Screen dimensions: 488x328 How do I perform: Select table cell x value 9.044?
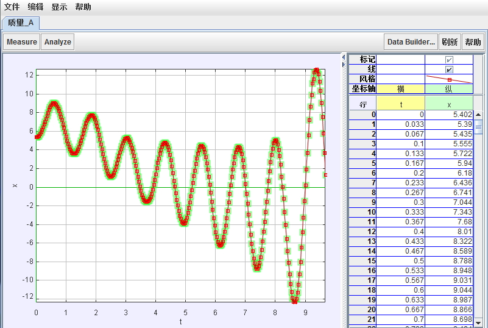pyautogui.click(x=449, y=290)
